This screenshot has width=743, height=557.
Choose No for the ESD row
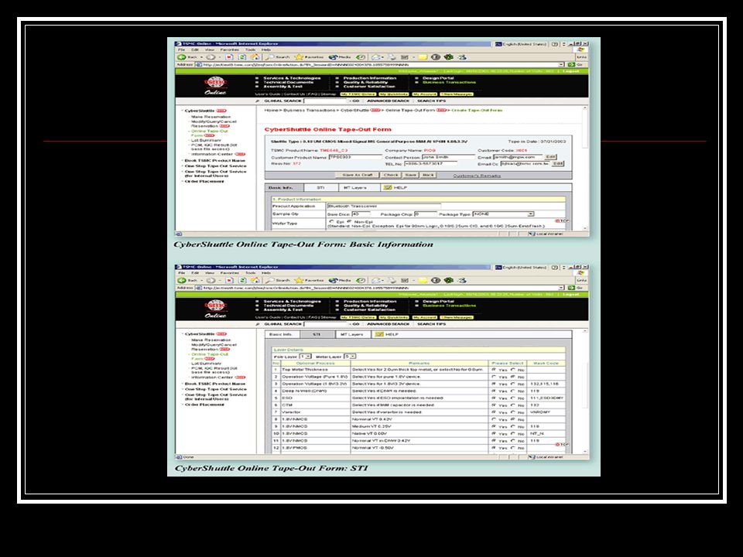512,398
